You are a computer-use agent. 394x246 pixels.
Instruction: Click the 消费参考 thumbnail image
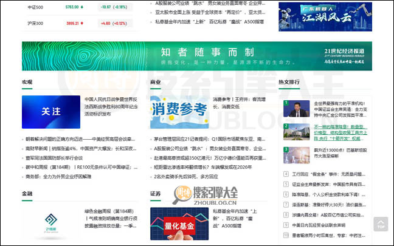pyautogui.click(x=179, y=112)
